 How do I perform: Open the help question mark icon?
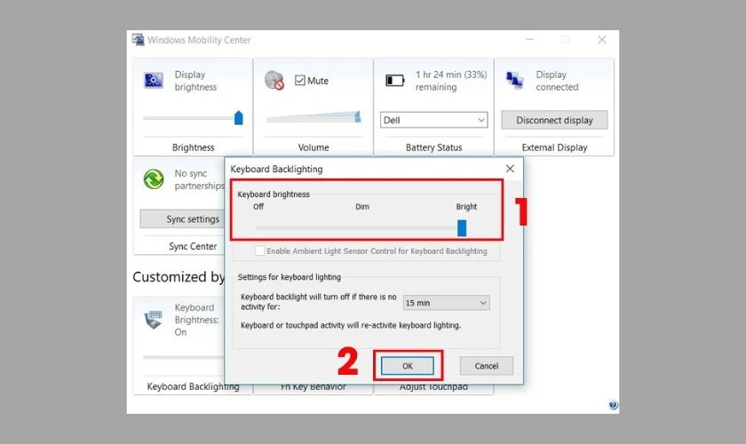(x=613, y=405)
